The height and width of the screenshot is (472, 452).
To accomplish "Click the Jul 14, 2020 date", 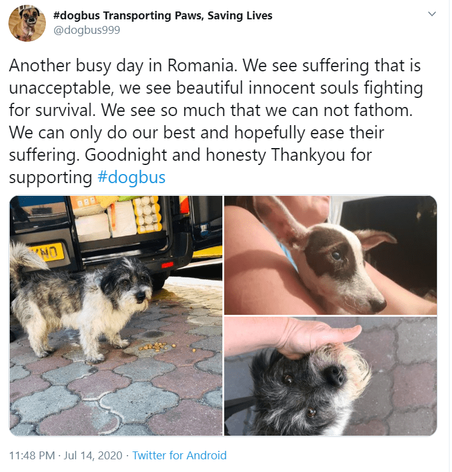I will pos(93,455).
